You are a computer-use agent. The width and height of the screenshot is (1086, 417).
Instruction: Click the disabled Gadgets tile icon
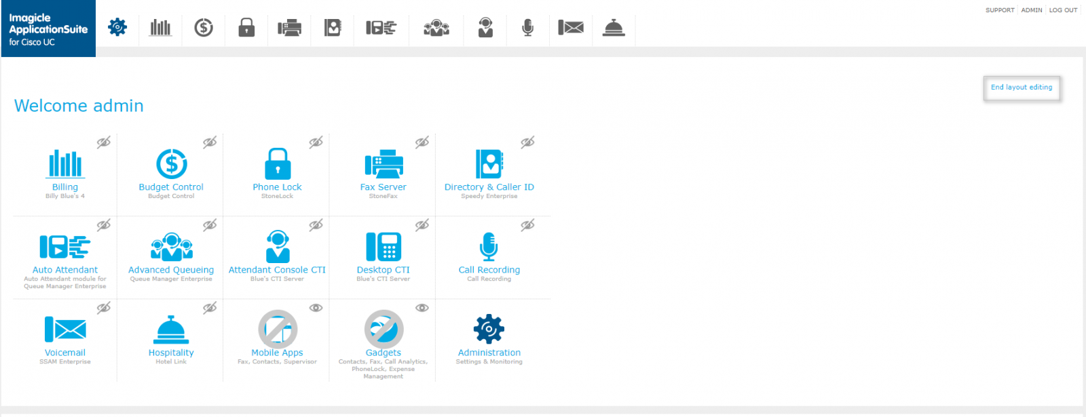click(383, 330)
